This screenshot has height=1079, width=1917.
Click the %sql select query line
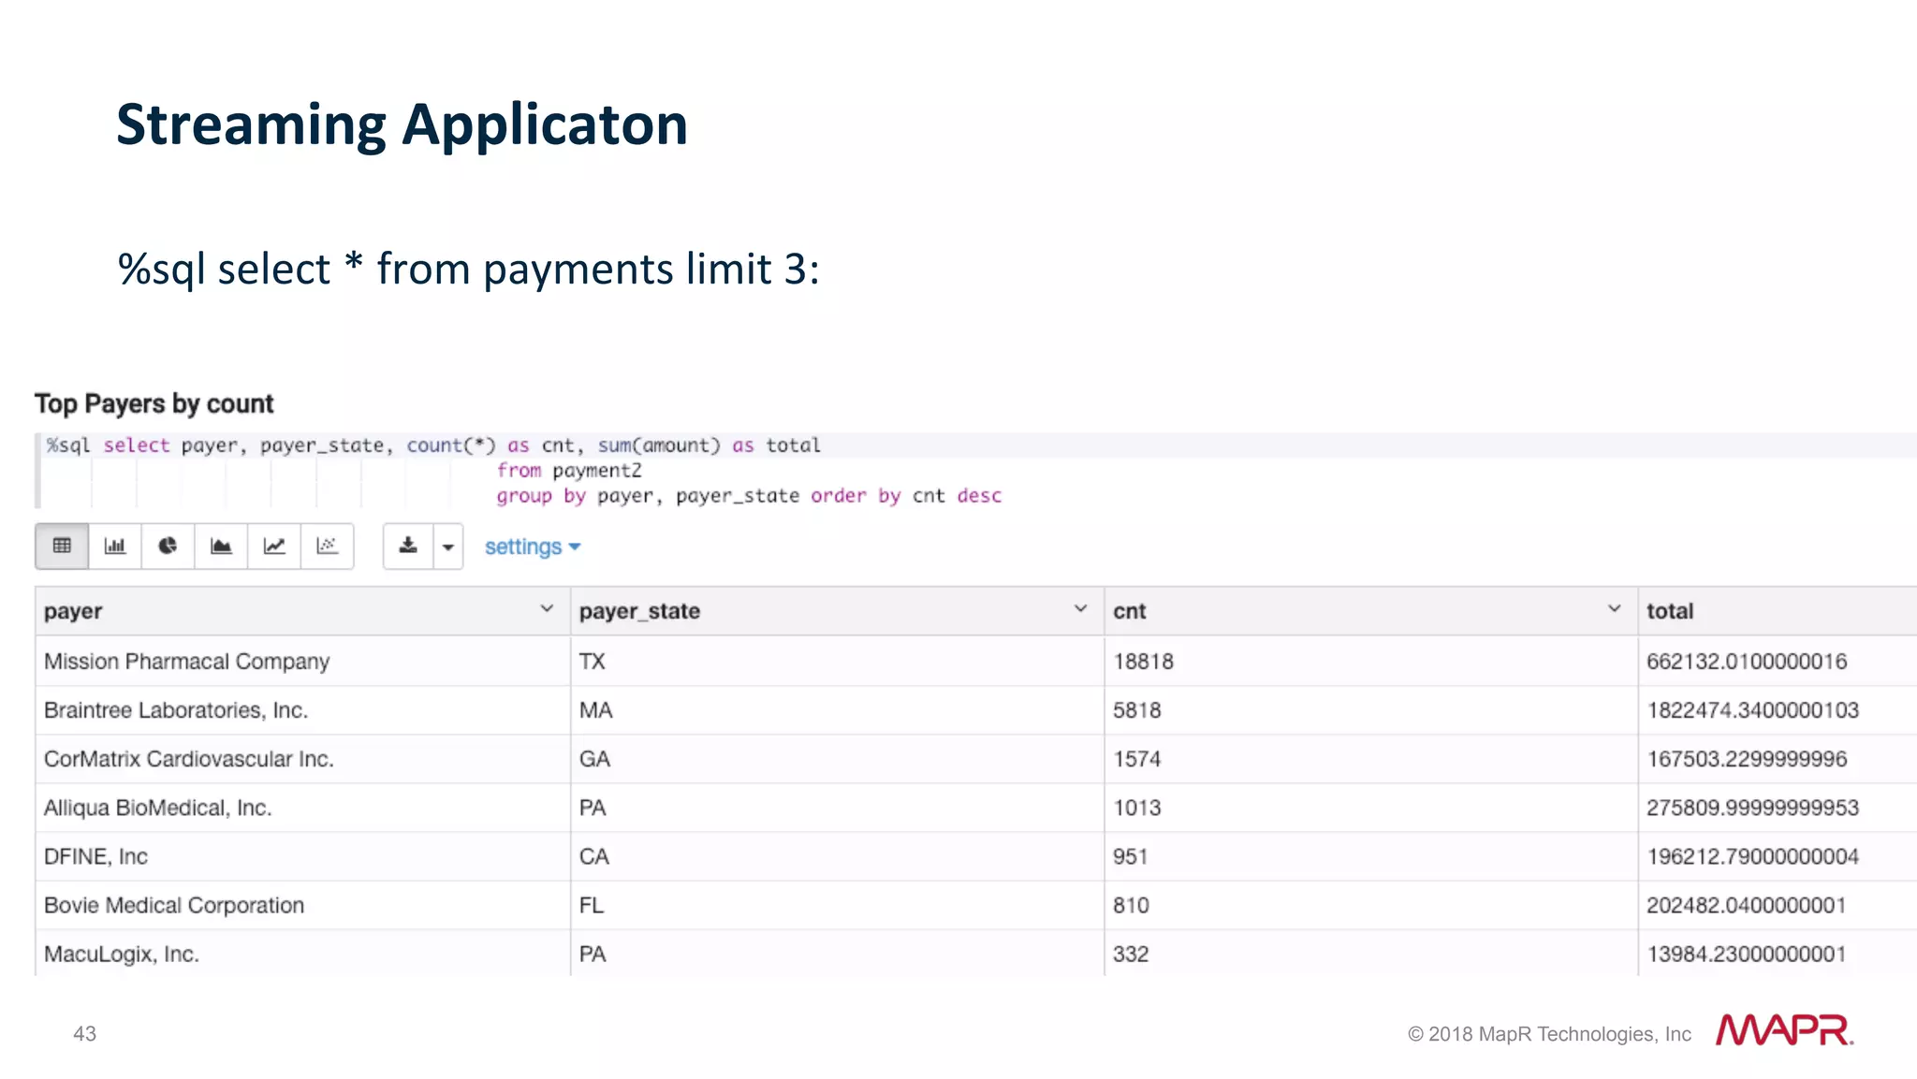tap(433, 445)
